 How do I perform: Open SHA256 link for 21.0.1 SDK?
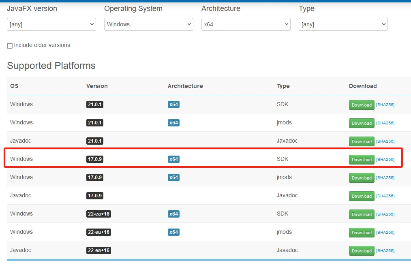pyautogui.click(x=385, y=105)
